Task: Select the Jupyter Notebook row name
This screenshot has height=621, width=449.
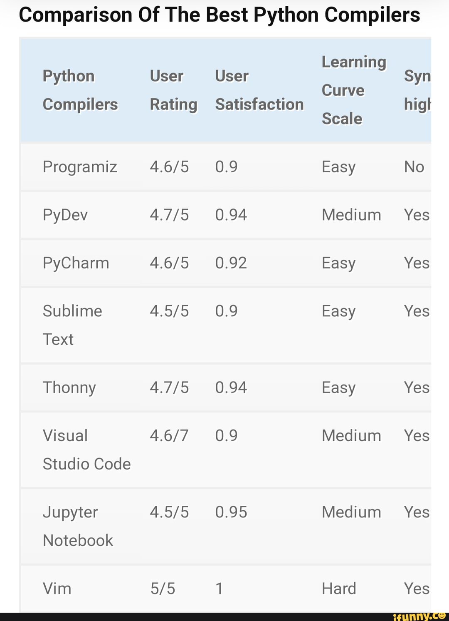Action: [x=78, y=526]
